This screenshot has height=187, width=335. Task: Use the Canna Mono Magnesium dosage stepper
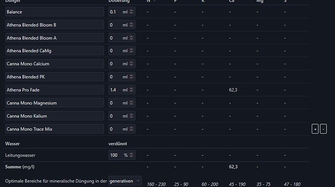coord(132,103)
